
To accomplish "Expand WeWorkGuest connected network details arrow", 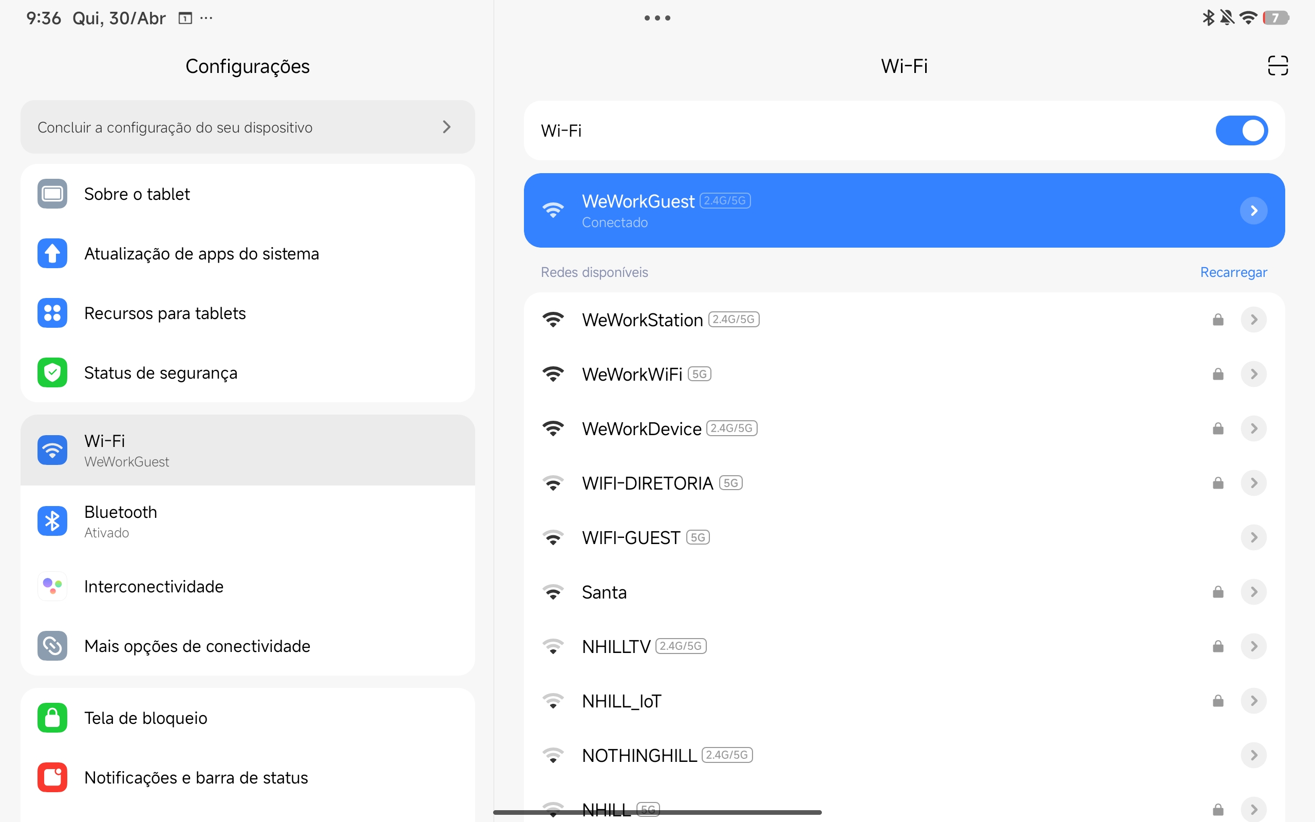I will [x=1253, y=211].
